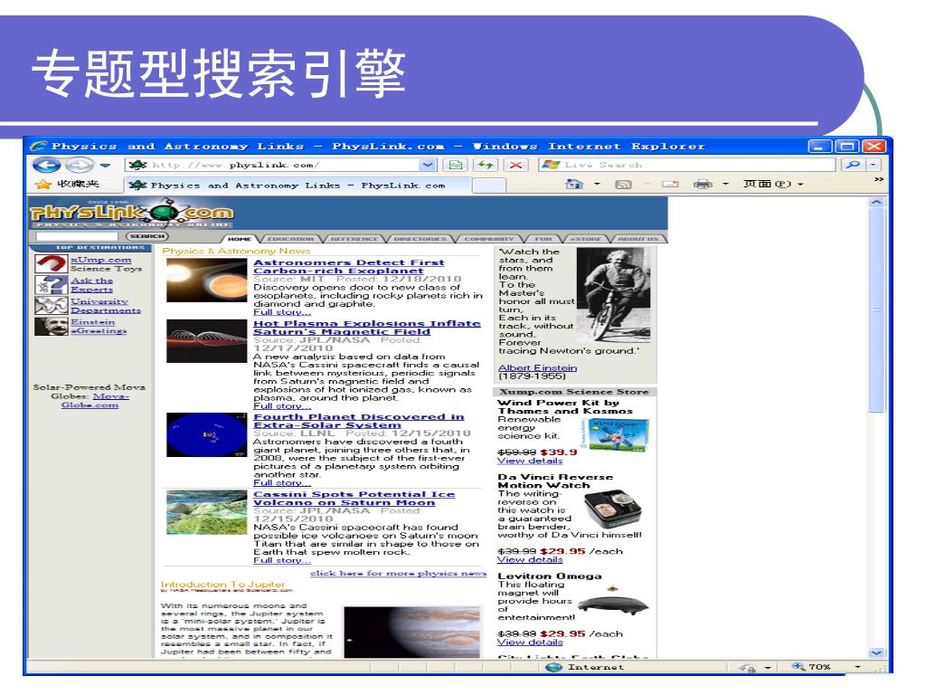Click the Live Search input box
Viewport: 926px width, 695px height.
687,165
